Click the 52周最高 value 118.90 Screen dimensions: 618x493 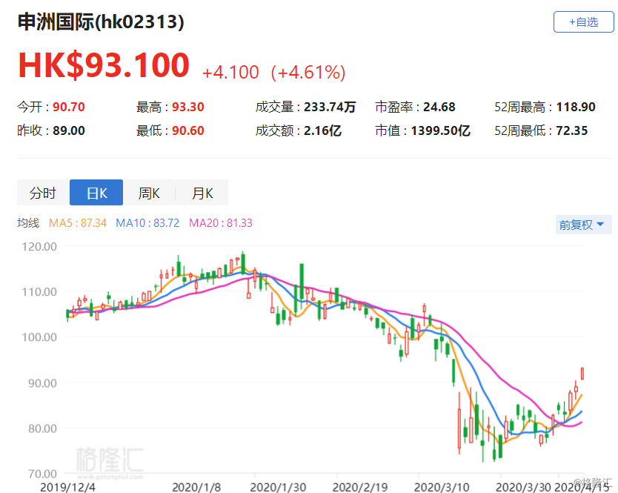[576, 107]
